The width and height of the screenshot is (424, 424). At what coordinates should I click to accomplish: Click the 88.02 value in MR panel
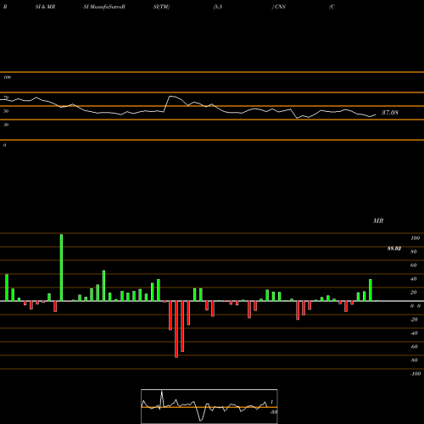(x=394, y=248)
